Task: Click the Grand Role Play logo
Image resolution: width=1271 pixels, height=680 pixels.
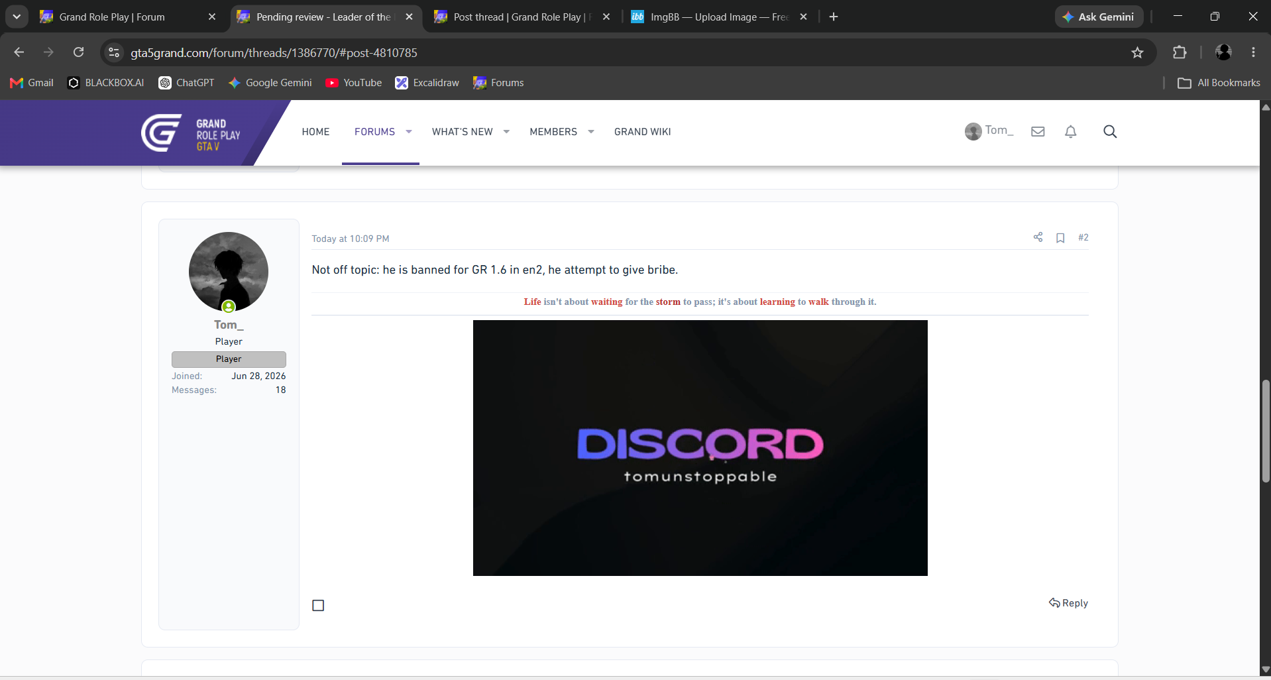Action: coord(191,133)
